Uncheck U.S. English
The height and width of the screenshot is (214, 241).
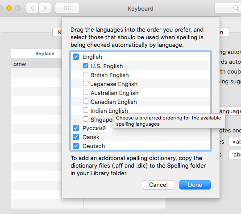click(x=86, y=66)
